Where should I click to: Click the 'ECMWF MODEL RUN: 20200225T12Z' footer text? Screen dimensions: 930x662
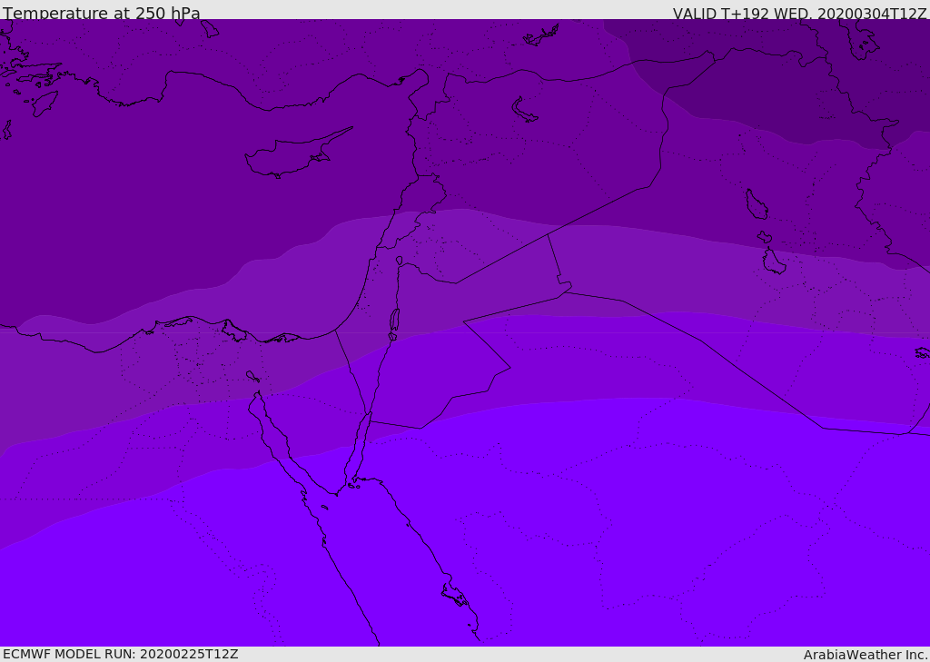(x=121, y=655)
